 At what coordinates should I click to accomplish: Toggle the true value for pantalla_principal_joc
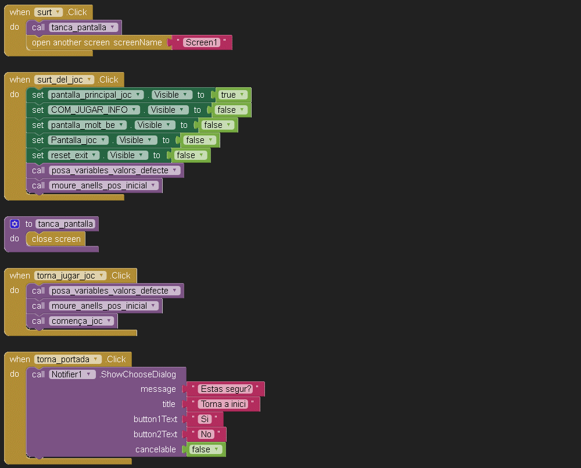point(232,95)
